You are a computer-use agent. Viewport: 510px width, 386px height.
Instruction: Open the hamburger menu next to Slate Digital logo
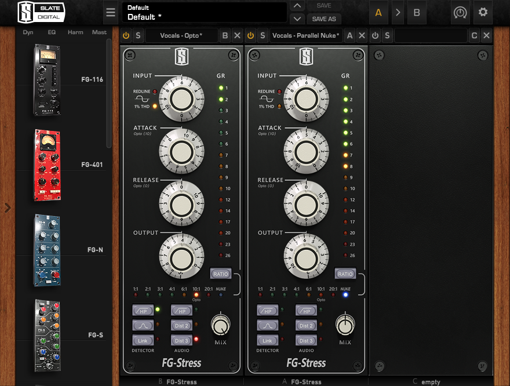coord(111,12)
